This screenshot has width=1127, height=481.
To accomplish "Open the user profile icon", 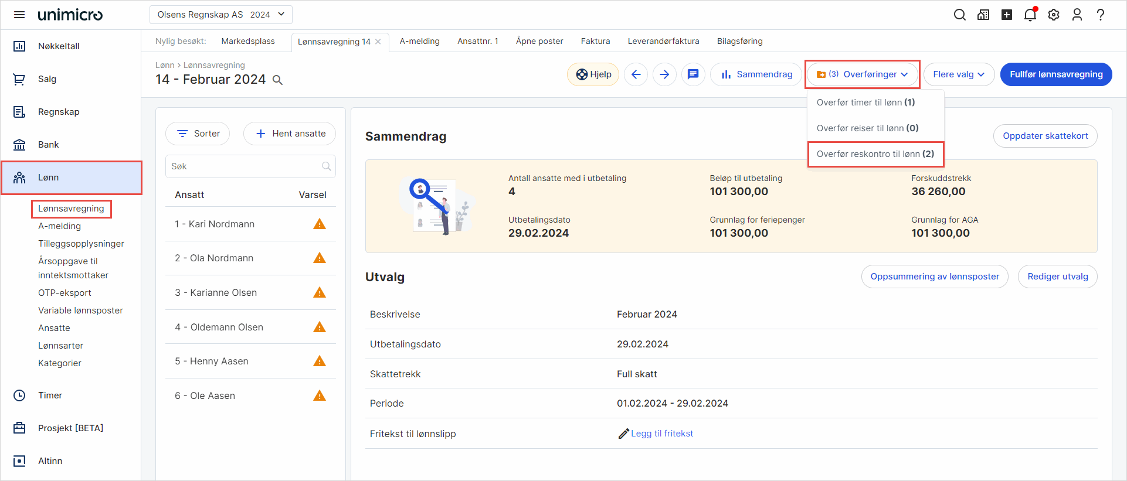I will (x=1077, y=15).
